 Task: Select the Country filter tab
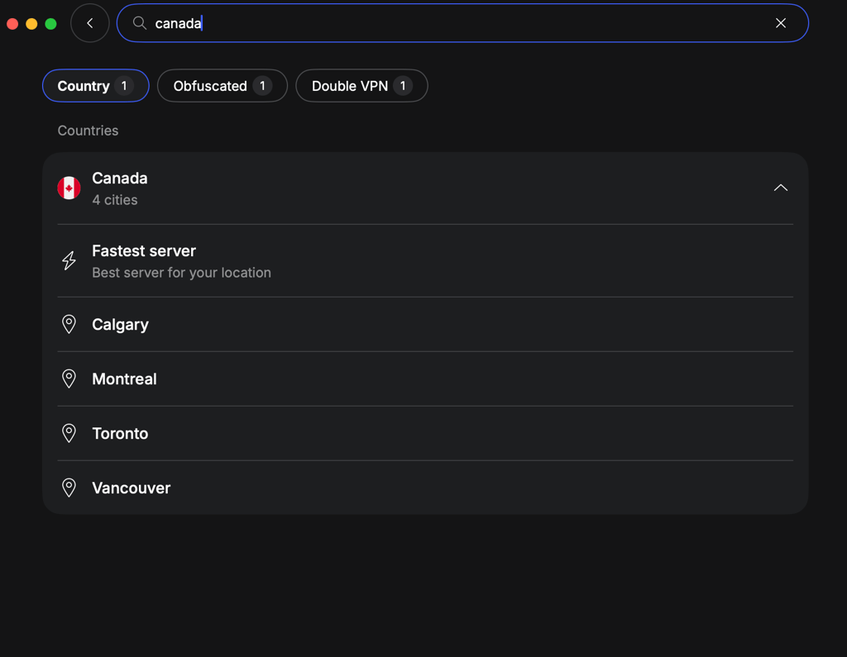coord(96,86)
